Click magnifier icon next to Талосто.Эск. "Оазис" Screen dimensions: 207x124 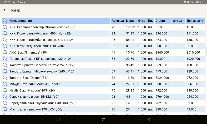tap(5, 78)
